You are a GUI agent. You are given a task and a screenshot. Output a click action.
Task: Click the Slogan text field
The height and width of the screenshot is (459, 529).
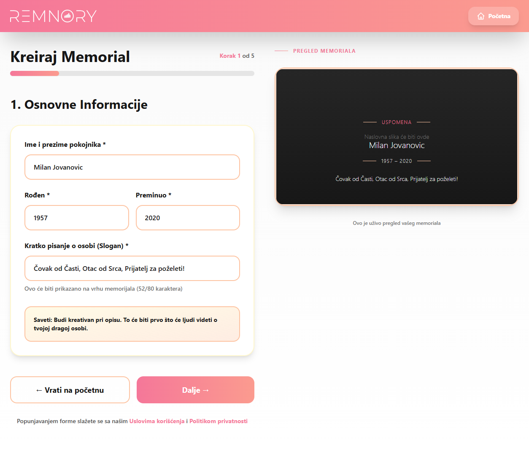(132, 268)
